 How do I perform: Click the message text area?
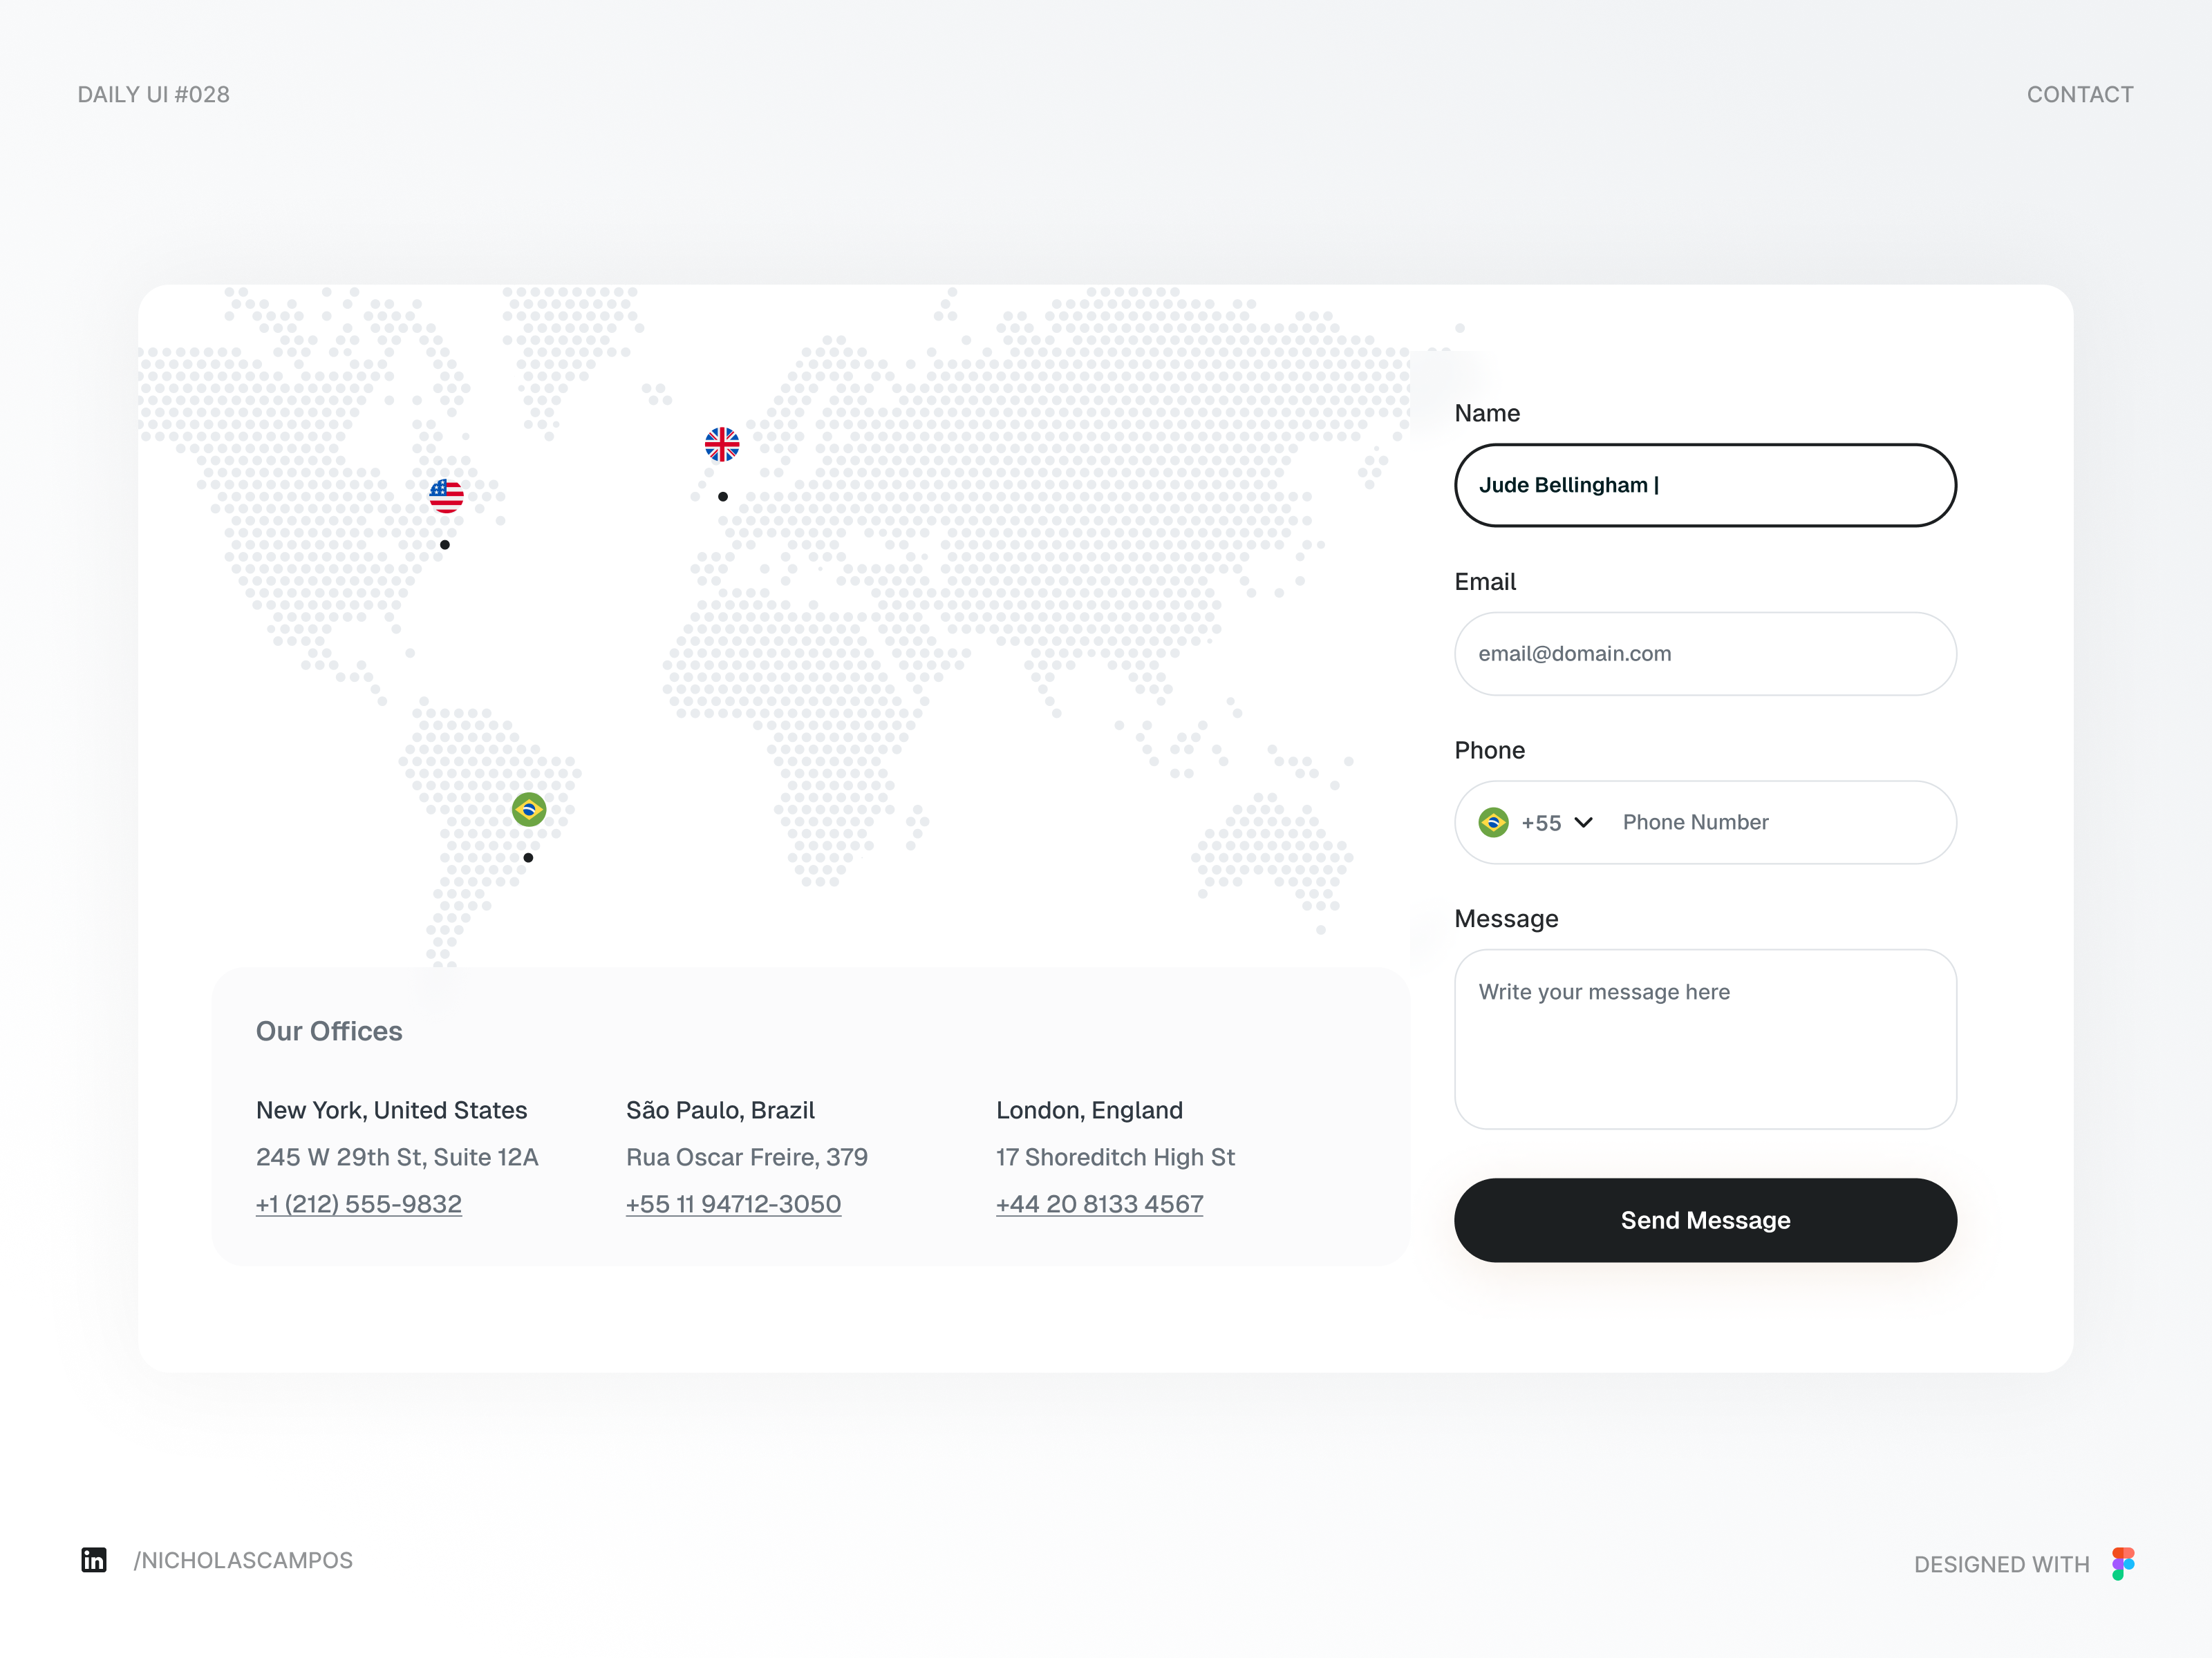pyautogui.click(x=1704, y=1040)
